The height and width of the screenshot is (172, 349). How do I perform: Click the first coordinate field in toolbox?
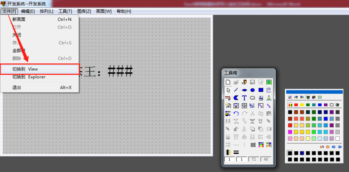230,160
